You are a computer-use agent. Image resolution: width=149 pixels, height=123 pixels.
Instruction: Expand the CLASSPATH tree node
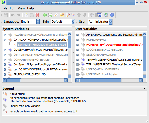pyautogui.click(x=5, y=50)
